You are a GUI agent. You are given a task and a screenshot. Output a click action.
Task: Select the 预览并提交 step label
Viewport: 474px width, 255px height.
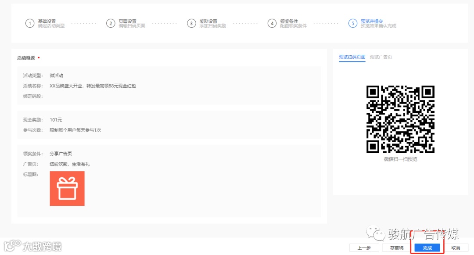pyautogui.click(x=372, y=21)
